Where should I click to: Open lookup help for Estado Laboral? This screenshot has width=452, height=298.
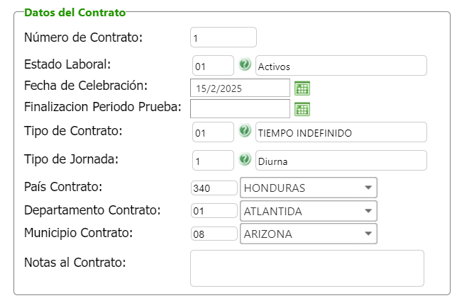pos(245,65)
